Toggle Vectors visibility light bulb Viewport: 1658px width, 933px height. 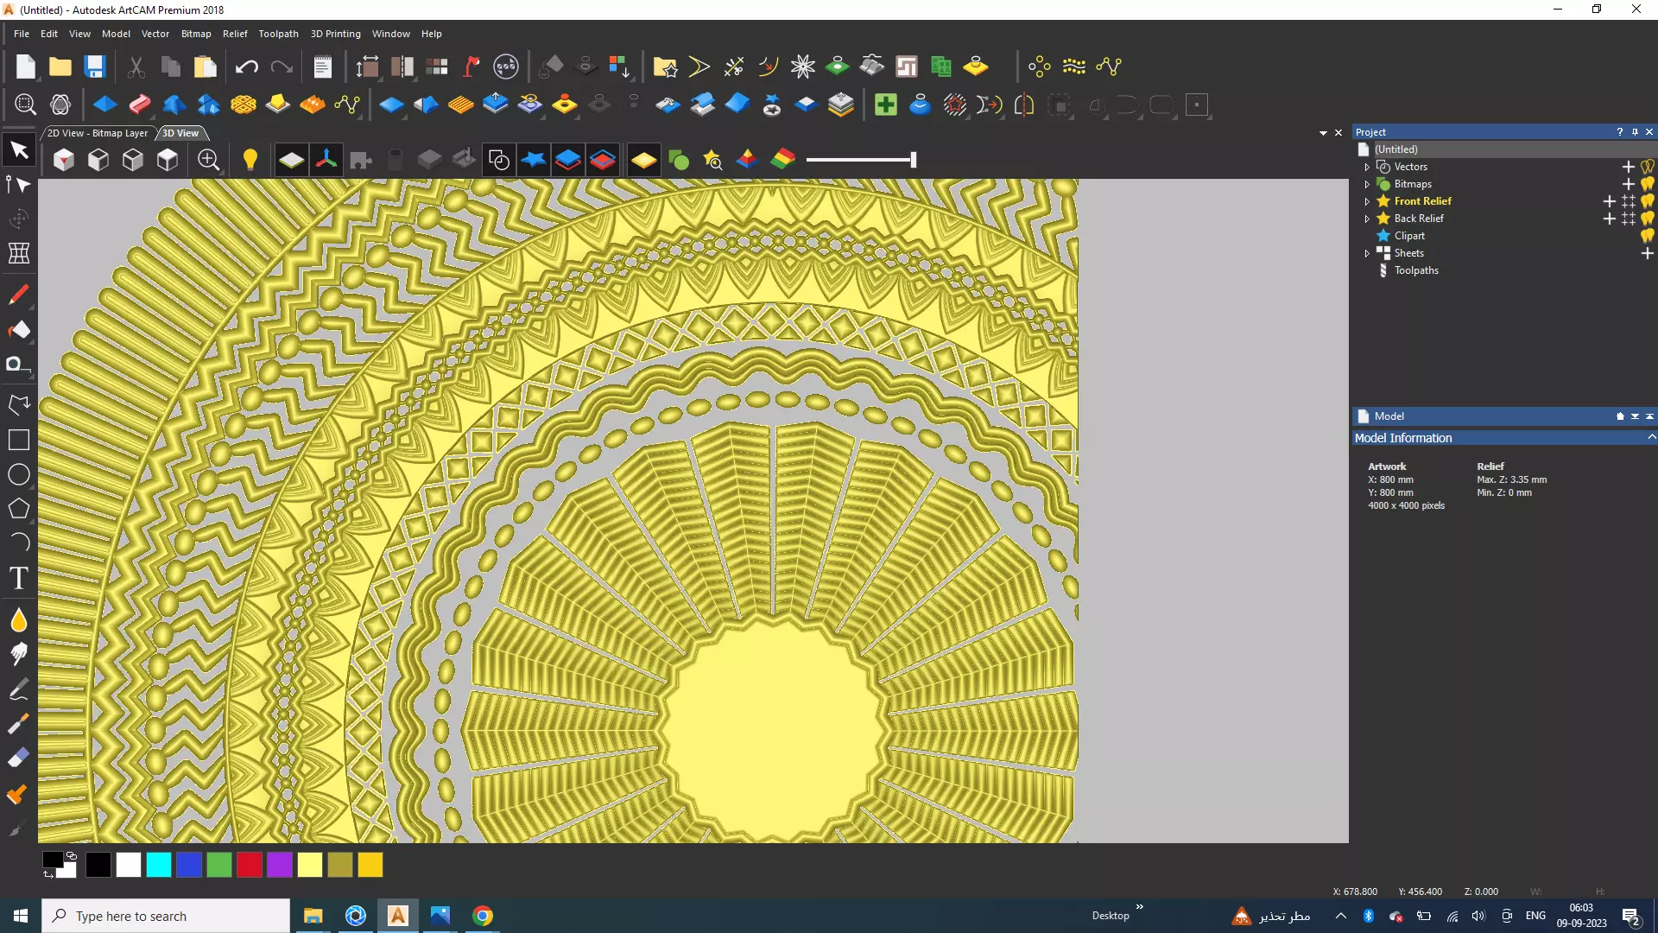pyautogui.click(x=1648, y=167)
